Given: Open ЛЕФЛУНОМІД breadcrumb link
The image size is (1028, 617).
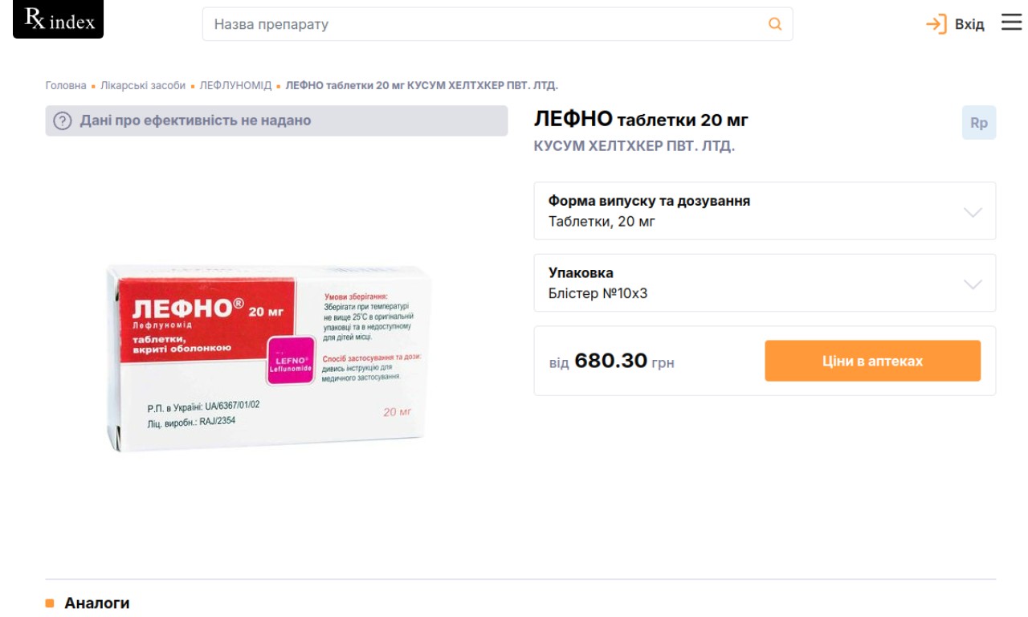Looking at the screenshot, I should click(x=235, y=85).
